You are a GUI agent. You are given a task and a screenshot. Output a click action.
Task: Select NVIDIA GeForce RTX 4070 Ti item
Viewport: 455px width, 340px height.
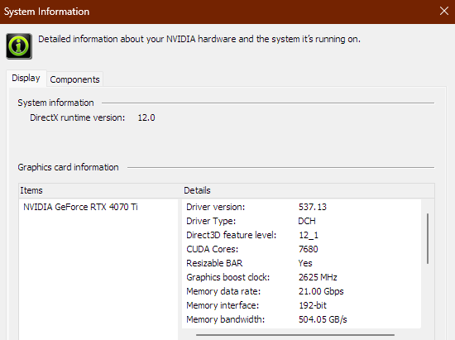pos(80,207)
